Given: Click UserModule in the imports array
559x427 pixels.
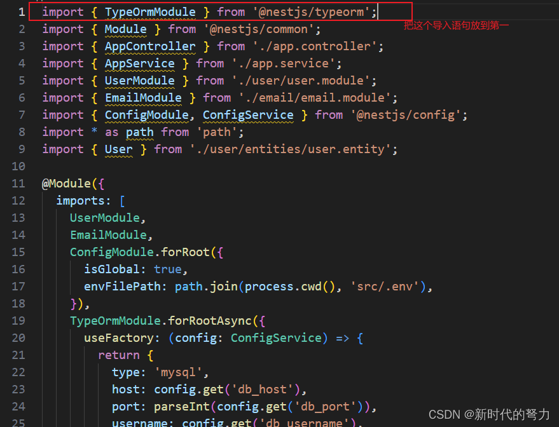Looking at the screenshot, I should [105, 217].
